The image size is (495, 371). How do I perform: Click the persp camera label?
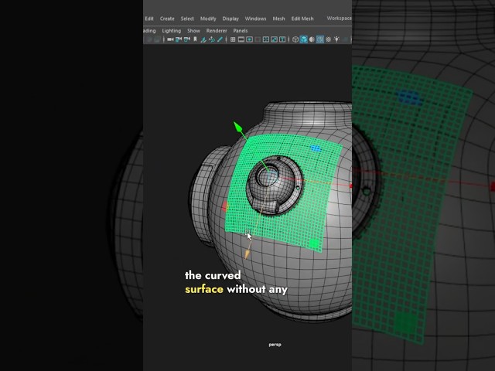[x=275, y=345]
